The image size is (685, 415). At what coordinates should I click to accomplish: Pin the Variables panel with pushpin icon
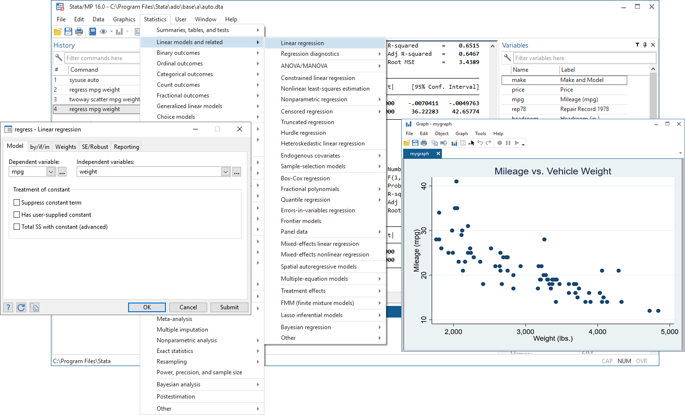(645, 45)
